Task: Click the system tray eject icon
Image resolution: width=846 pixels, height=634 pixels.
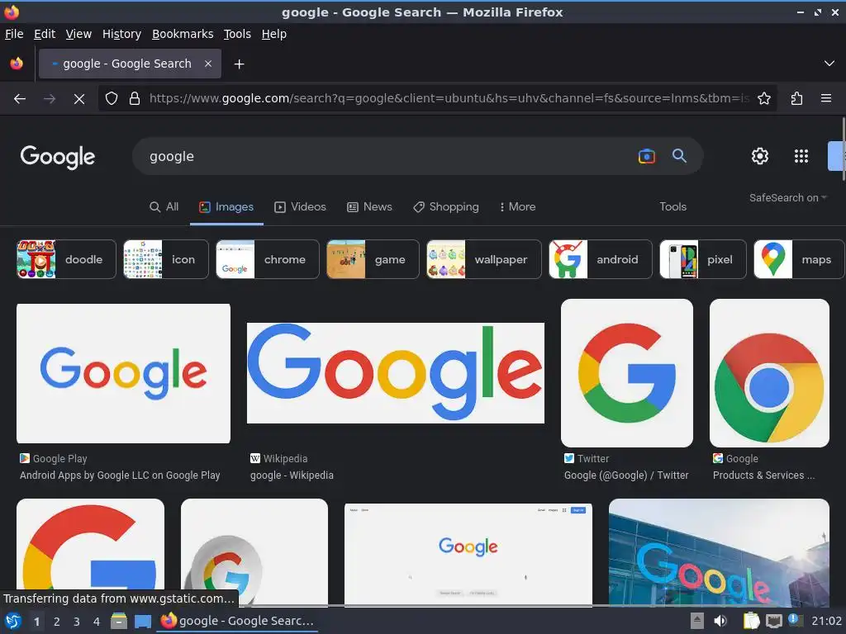Action: pyautogui.click(x=697, y=621)
